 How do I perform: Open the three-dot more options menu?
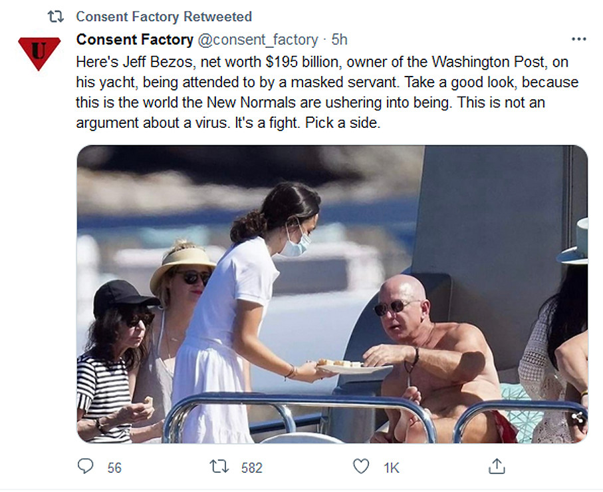[x=579, y=39]
